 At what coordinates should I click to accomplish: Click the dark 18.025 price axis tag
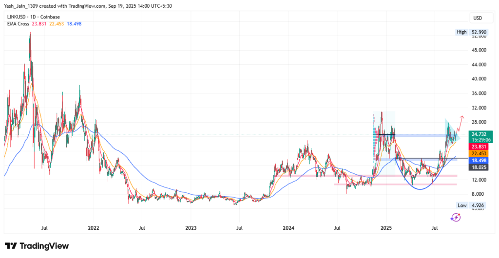tap(479, 167)
